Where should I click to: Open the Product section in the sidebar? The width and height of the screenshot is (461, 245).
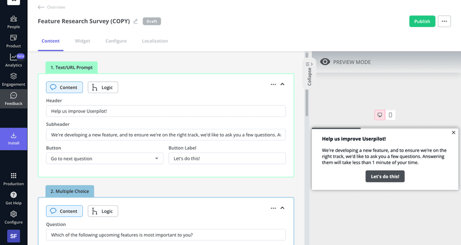tap(13, 41)
